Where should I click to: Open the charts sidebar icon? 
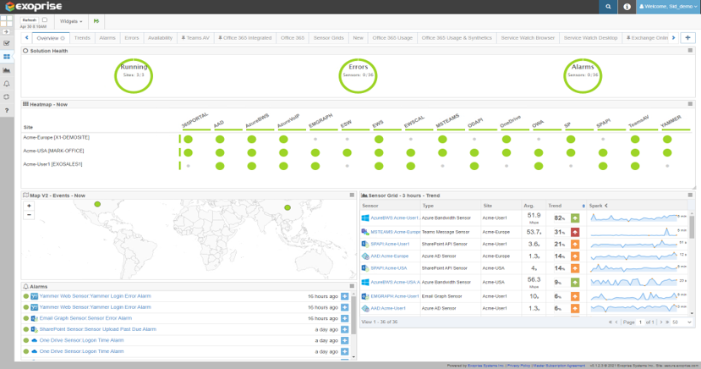tap(7, 70)
